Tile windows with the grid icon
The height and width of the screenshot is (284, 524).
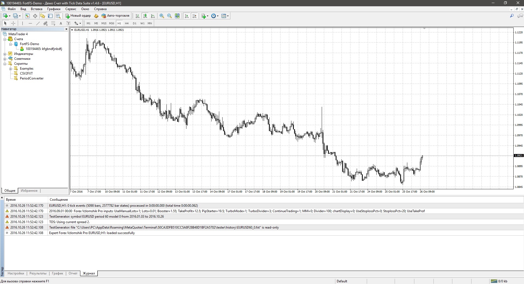point(177,16)
